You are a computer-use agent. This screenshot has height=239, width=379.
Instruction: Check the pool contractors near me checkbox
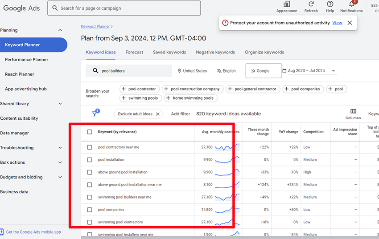[90, 147]
